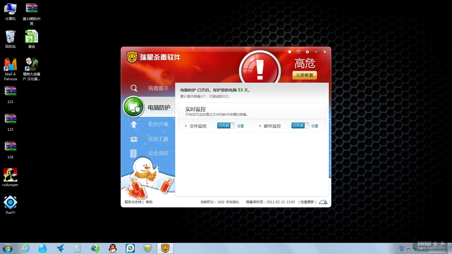Click the green computer protection icon

coord(134,107)
